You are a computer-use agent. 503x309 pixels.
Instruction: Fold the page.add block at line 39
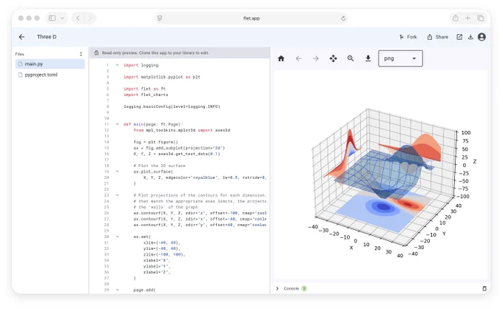[118, 290]
